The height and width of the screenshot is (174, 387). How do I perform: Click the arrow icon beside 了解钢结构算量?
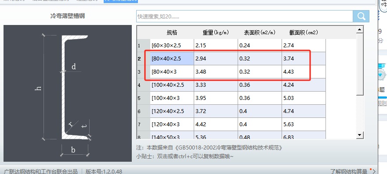coord(374,171)
